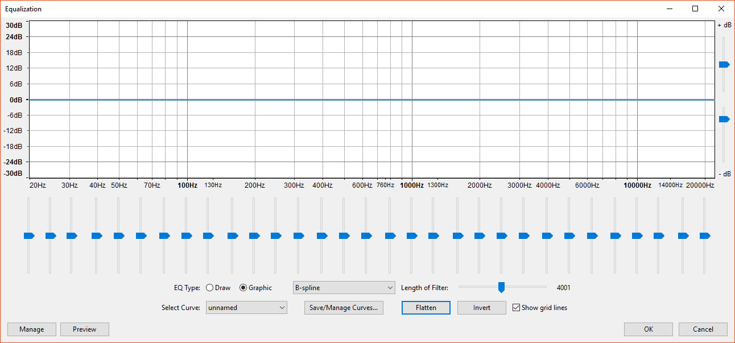
Task: Click the lower -dB range slider handle
Action: 724,119
